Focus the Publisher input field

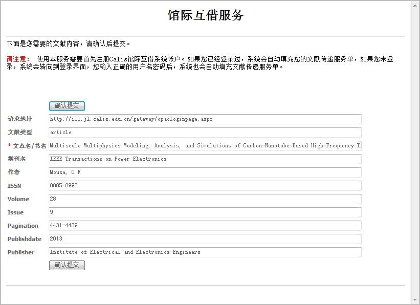pos(205,252)
